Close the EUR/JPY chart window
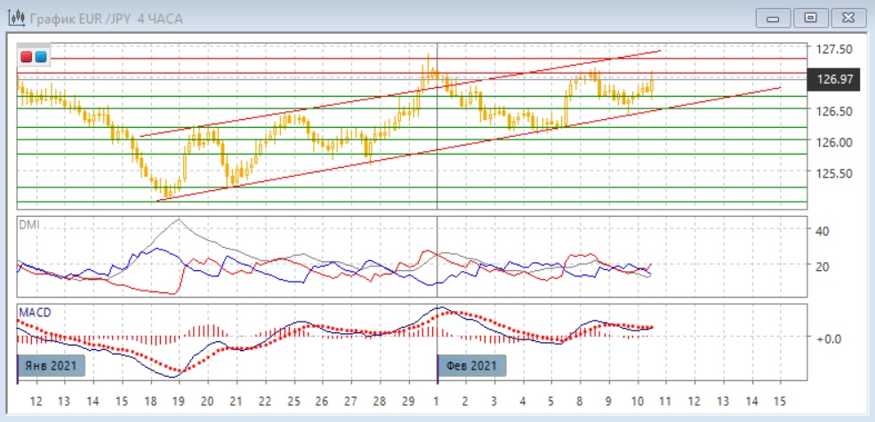Image resolution: width=875 pixels, height=422 pixels. 847,18
